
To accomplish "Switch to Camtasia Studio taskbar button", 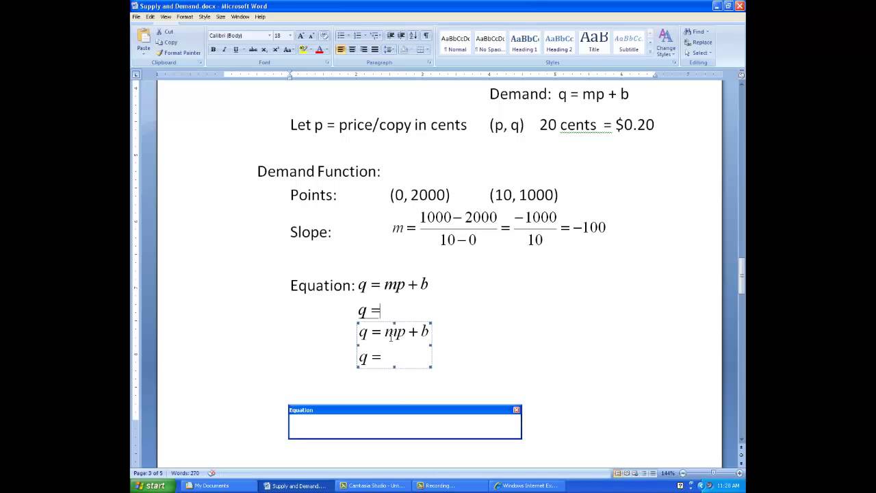I will (x=373, y=485).
